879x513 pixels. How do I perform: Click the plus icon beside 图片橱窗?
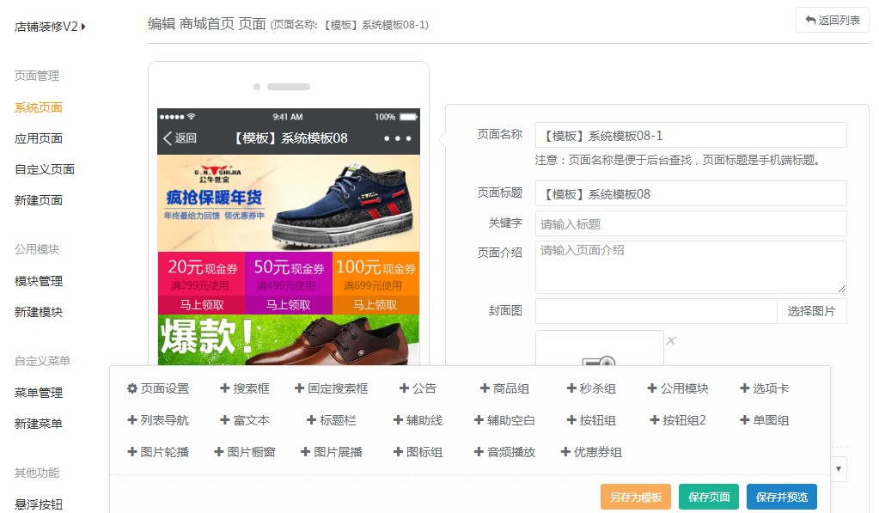(219, 452)
